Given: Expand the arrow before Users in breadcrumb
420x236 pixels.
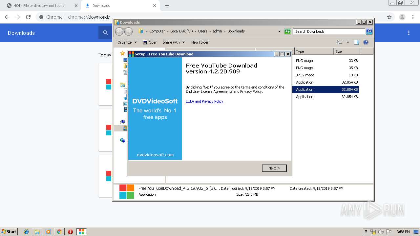Looking at the screenshot, I should tap(196, 31).
